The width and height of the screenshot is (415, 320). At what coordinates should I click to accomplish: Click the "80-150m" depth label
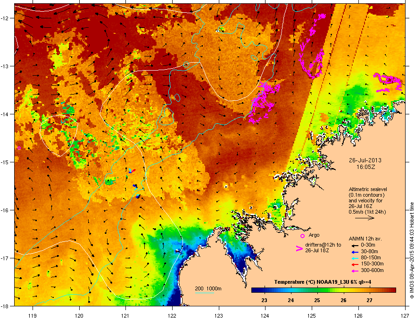coord(371,258)
